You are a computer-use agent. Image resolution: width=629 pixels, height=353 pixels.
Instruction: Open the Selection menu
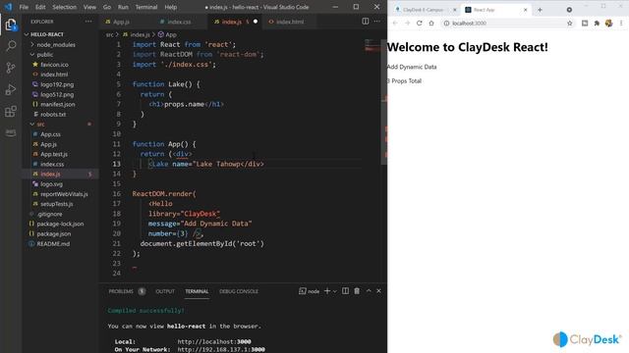(64, 7)
